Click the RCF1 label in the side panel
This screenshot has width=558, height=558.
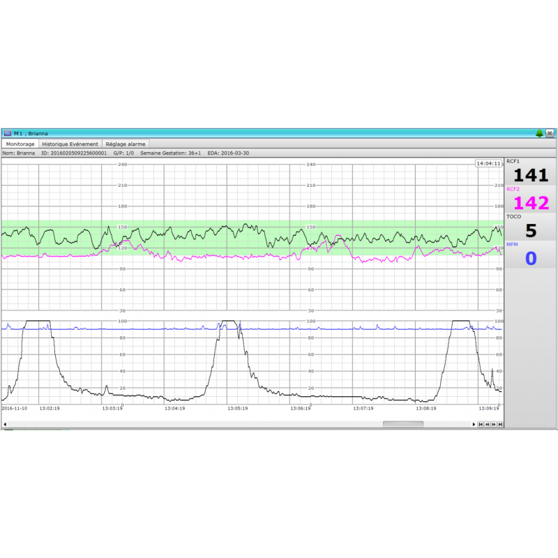[x=513, y=162]
